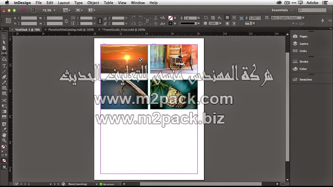Viewport: 333px width, 187px height.
Task: Open the File menu
Action: pos(39,3)
